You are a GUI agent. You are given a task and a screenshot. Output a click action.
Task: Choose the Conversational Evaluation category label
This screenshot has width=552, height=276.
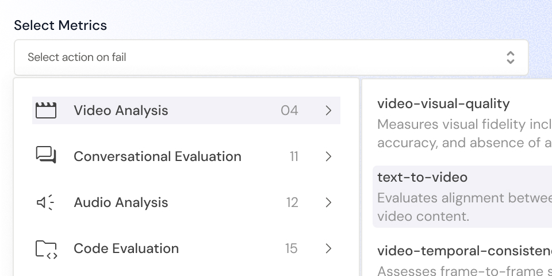tap(157, 156)
